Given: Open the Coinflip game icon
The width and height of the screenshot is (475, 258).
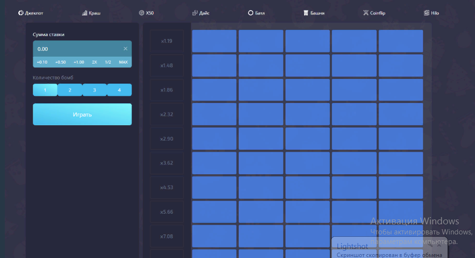Looking at the screenshot, I should click(366, 13).
